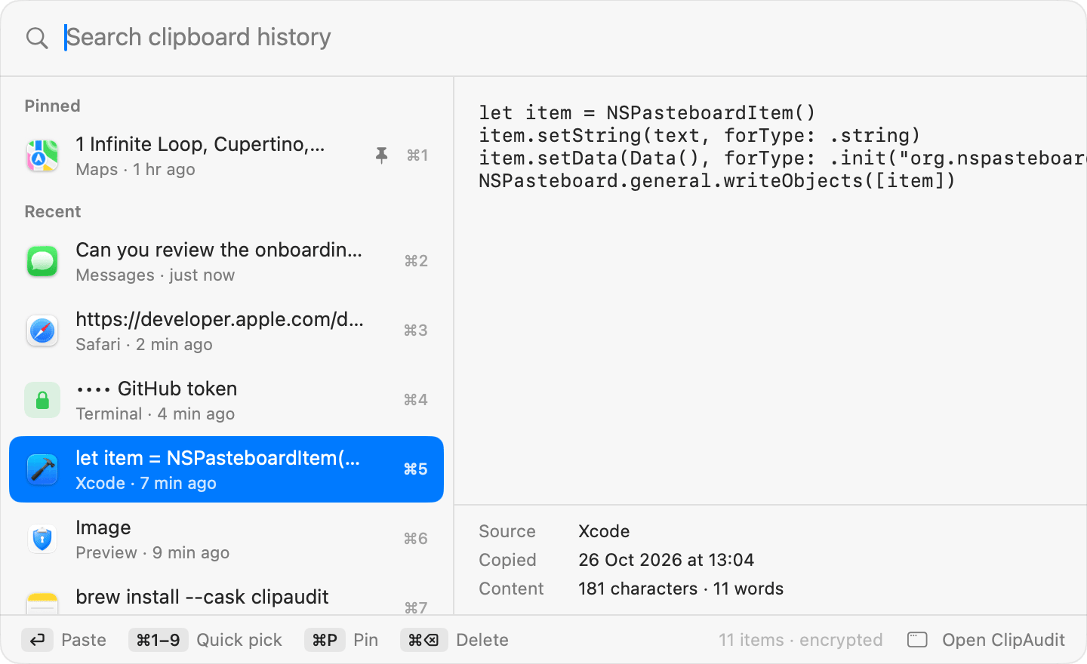Click the ⌘1 shortcut hint
This screenshot has width=1087, height=664.
tap(417, 155)
